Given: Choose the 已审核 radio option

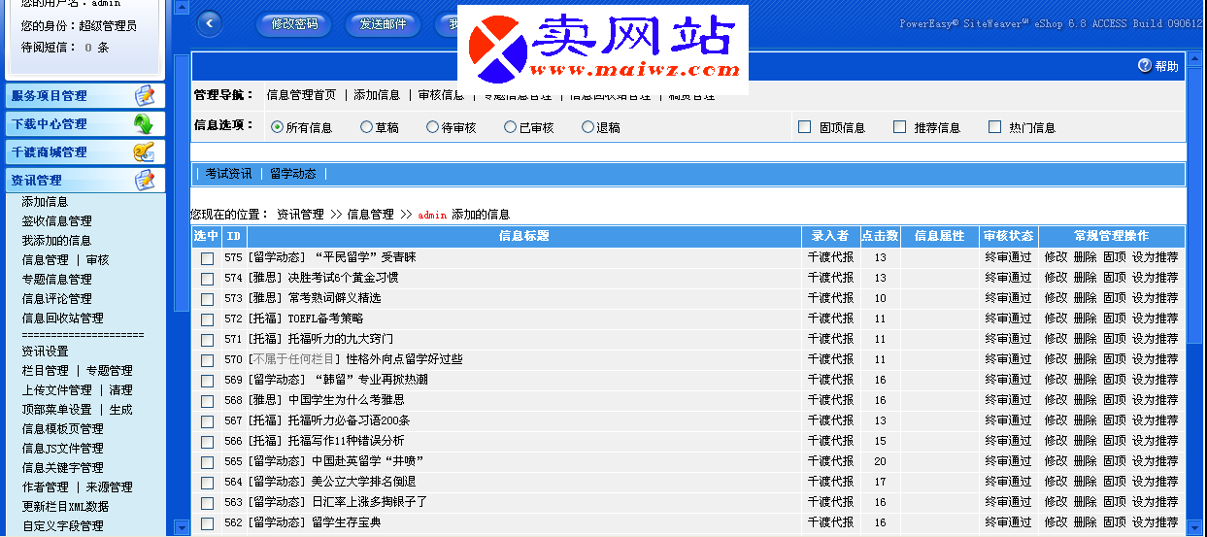Looking at the screenshot, I should pos(510,127).
